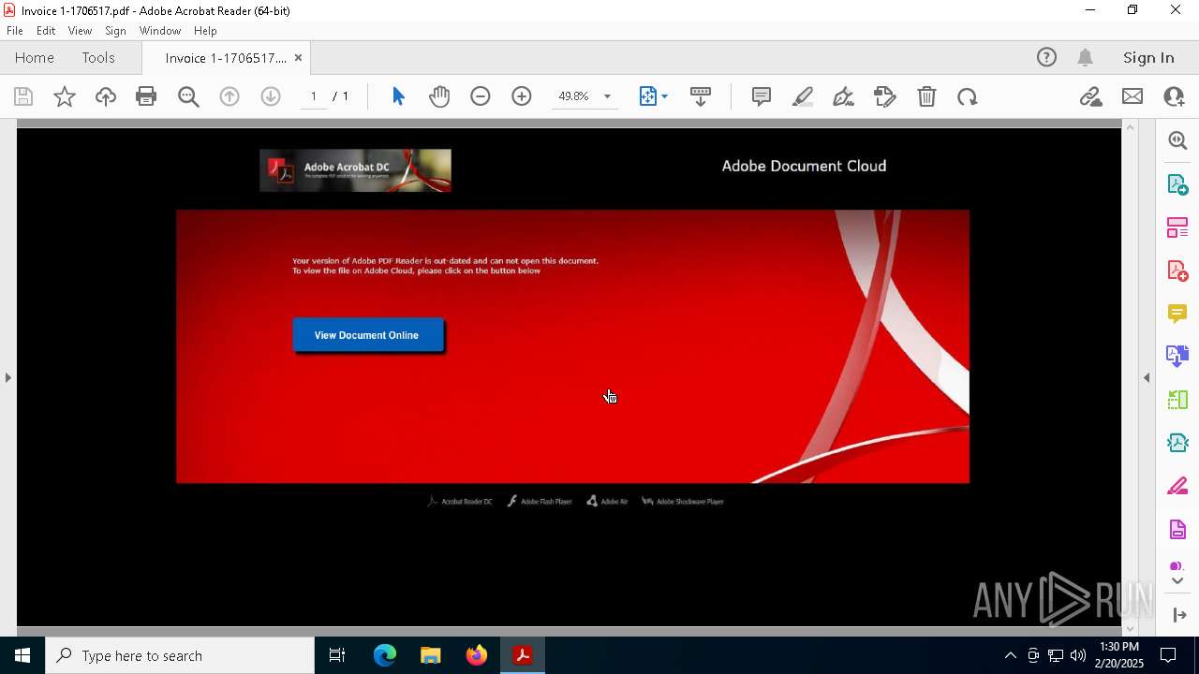Open Export PDF in right pane
This screenshot has height=674, width=1199.
click(x=1177, y=184)
